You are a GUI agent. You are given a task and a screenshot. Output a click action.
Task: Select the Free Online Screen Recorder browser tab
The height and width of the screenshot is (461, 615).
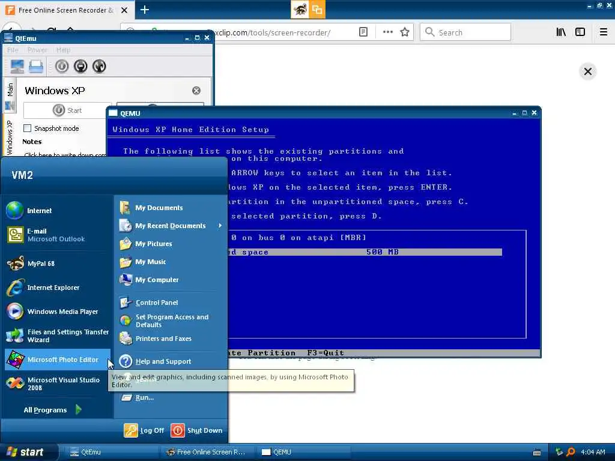click(x=67, y=10)
